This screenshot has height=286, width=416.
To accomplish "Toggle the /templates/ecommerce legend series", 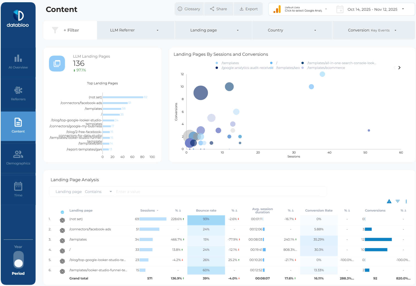I will [326, 68].
